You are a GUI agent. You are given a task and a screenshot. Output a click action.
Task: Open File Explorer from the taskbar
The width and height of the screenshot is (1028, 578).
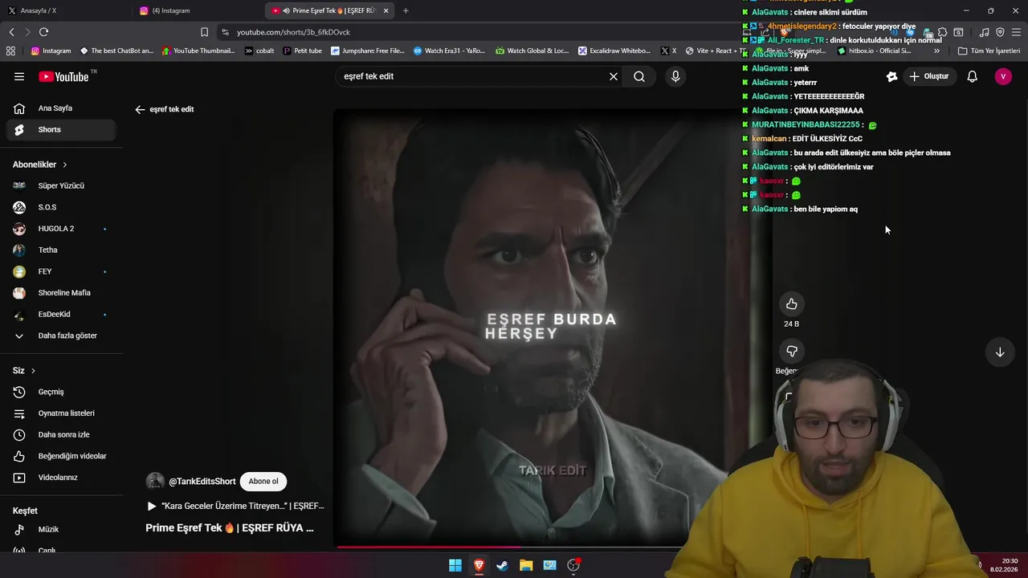coord(526,565)
